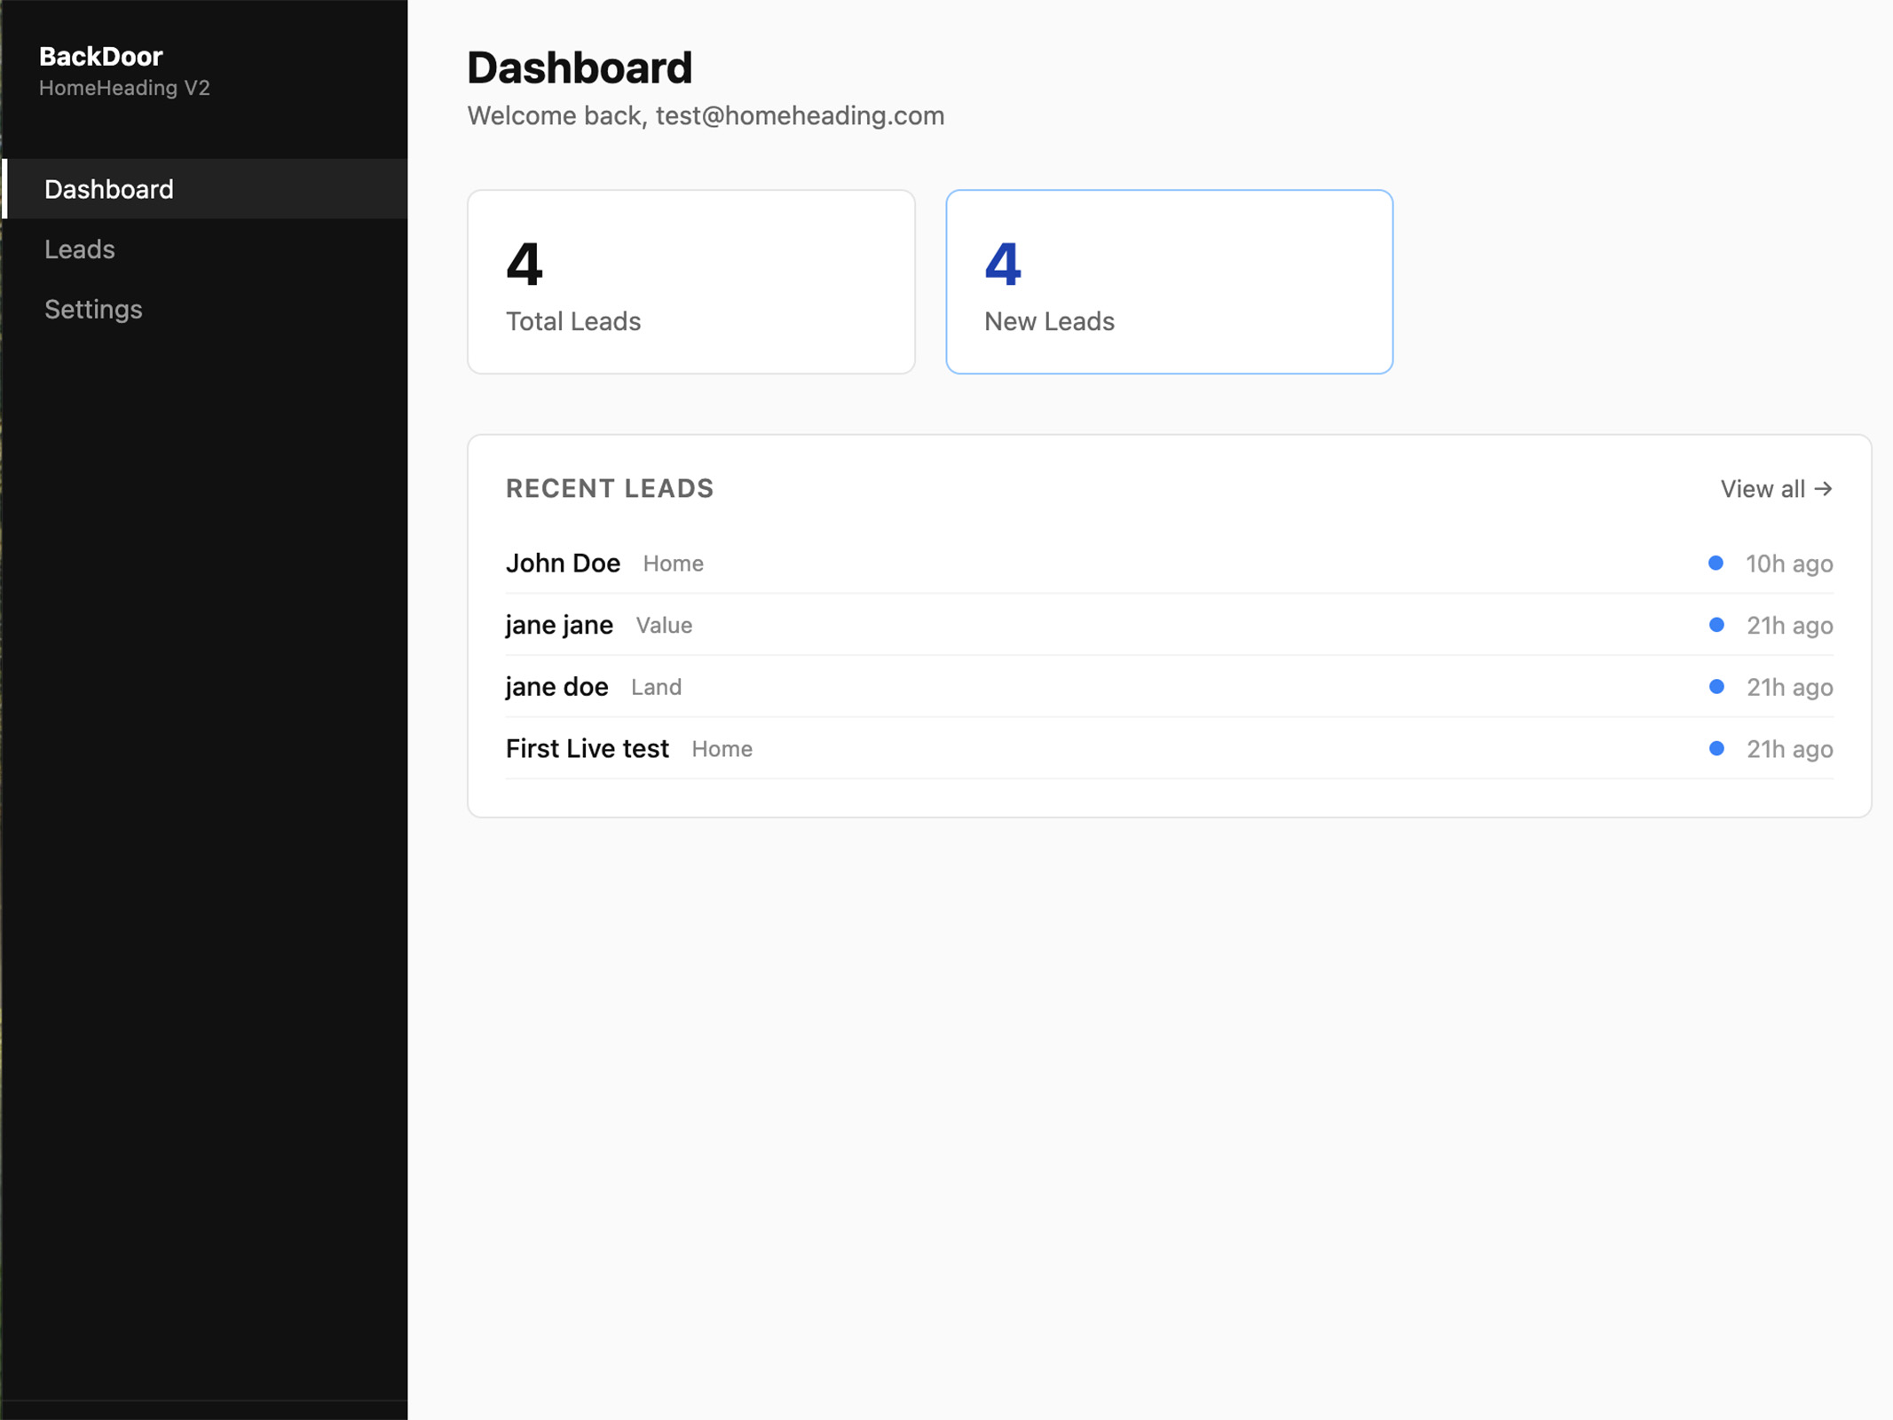Select the highlighted New Leads card
Screen dimensions: 1893x1420
tap(1169, 281)
